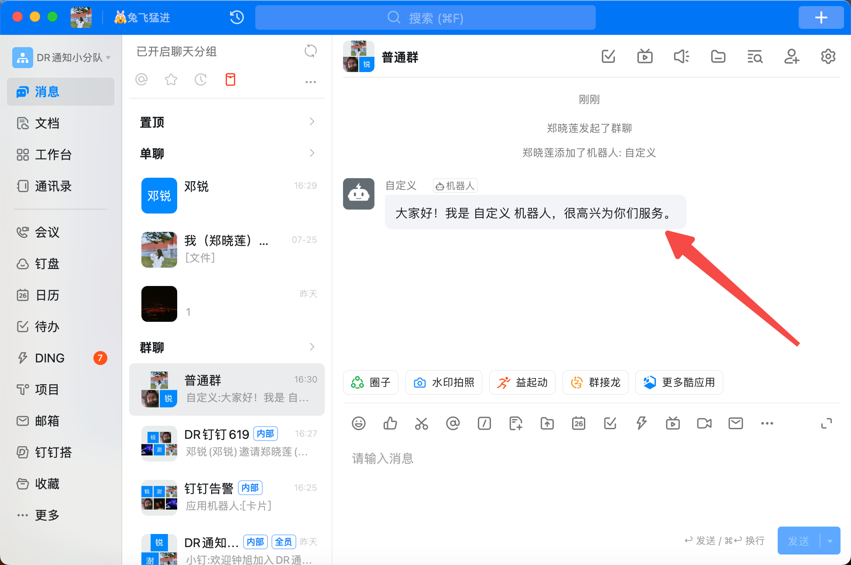The height and width of the screenshot is (565, 851).
Task: Refresh chat grouping with the circular arrows icon
Action: tap(311, 51)
